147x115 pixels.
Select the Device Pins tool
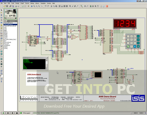[x=2, y=31]
